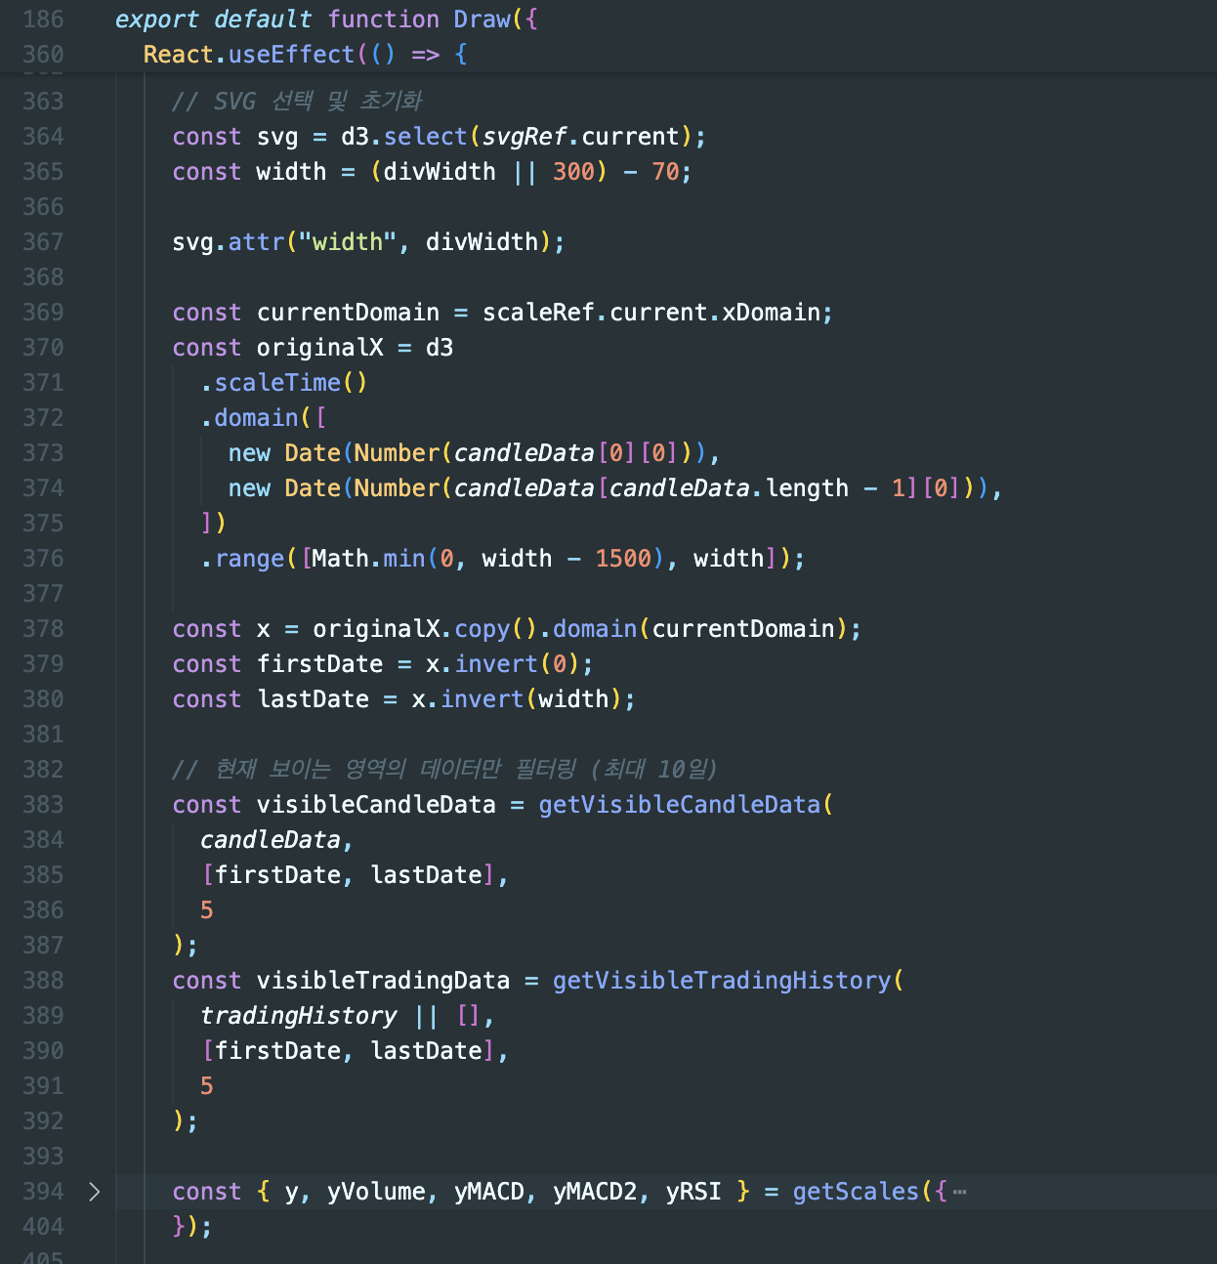1217x1264 pixels.
Task: Click '[firstDate, lastDate]' on line 385
Action: click(x=348, y=874)
